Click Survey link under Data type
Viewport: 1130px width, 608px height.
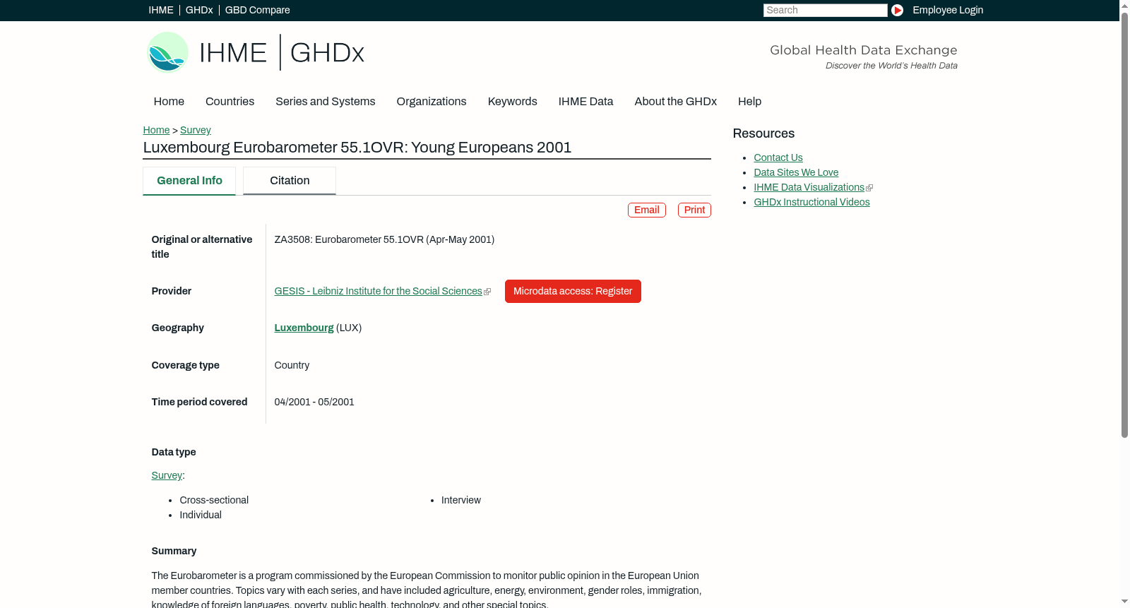(167, 475)
